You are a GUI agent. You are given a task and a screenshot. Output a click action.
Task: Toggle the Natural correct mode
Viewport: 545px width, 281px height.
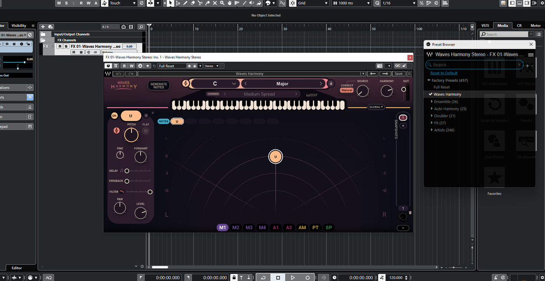click(x=347, y=90)
